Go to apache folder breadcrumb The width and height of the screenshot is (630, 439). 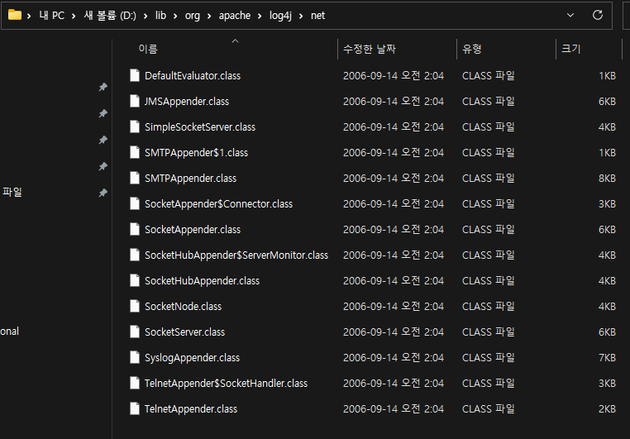coord(235,15)
